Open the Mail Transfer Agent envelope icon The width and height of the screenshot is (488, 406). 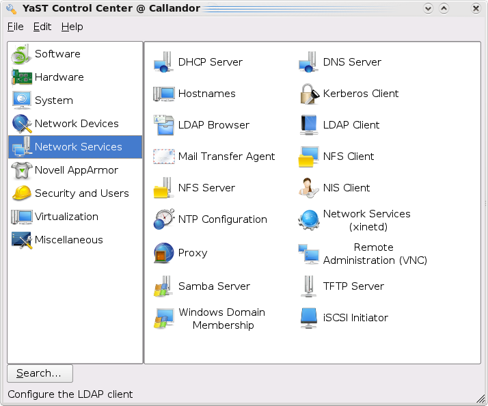(164, 157)
